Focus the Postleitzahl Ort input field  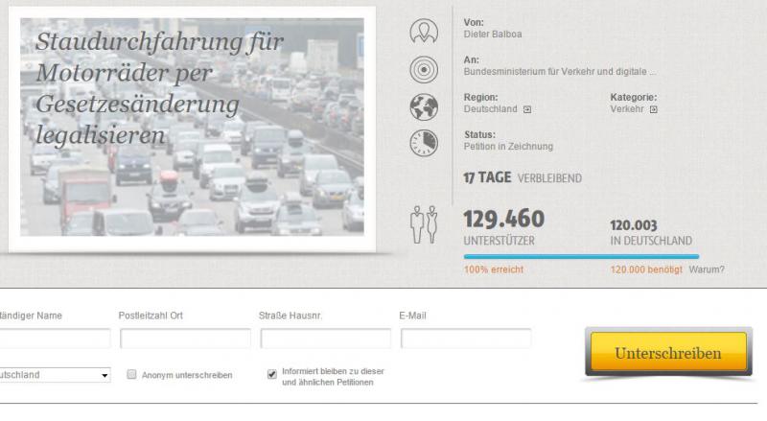[185, 339]
